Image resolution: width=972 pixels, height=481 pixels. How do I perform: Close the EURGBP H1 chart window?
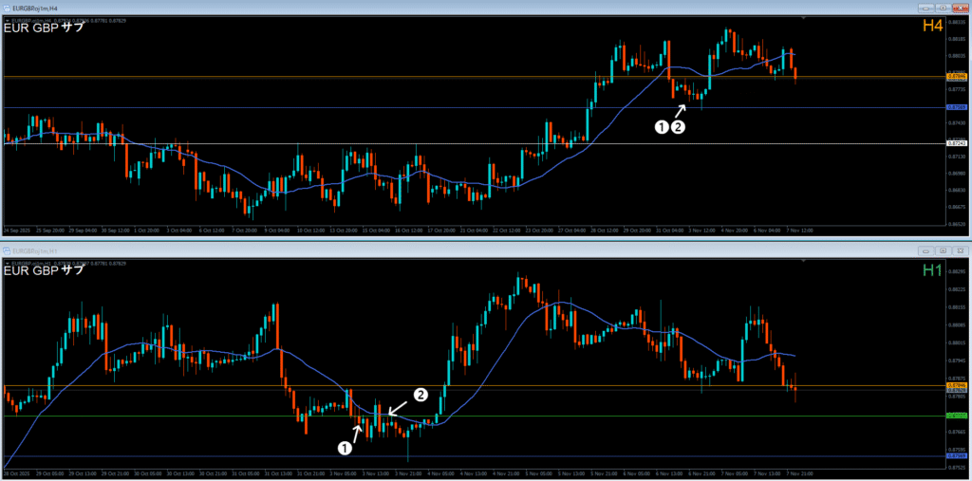click(x=959, y=250)
